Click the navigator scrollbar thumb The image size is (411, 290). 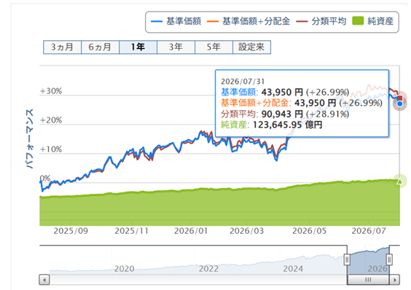click(x=368, y=280)
